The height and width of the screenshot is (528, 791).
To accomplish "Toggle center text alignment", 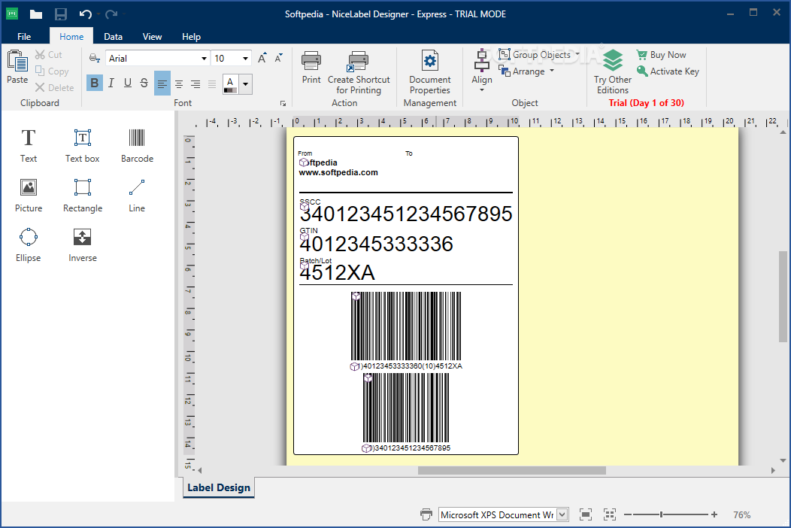I will pyautogui.click(x=179, y=83).
